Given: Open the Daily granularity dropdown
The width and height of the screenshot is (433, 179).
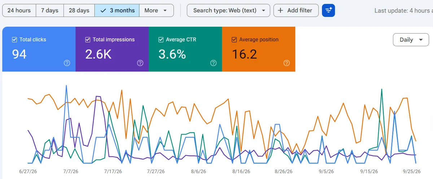Looking at the screenshot, I should tap(411, 40).
